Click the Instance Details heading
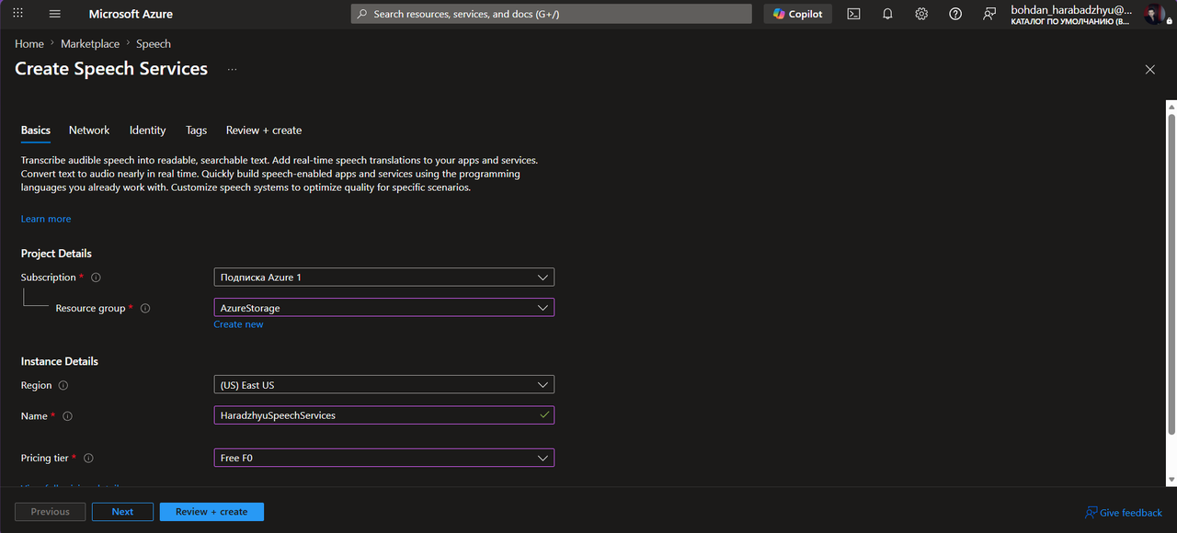 [60, 361]
